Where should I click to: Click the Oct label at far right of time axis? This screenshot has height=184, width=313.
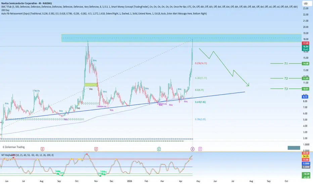pyautogui.click(x=286, y=181)
